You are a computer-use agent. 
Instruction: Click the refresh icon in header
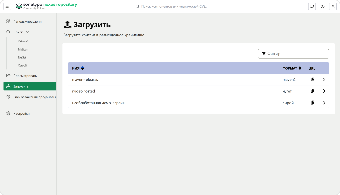point(312,6)
